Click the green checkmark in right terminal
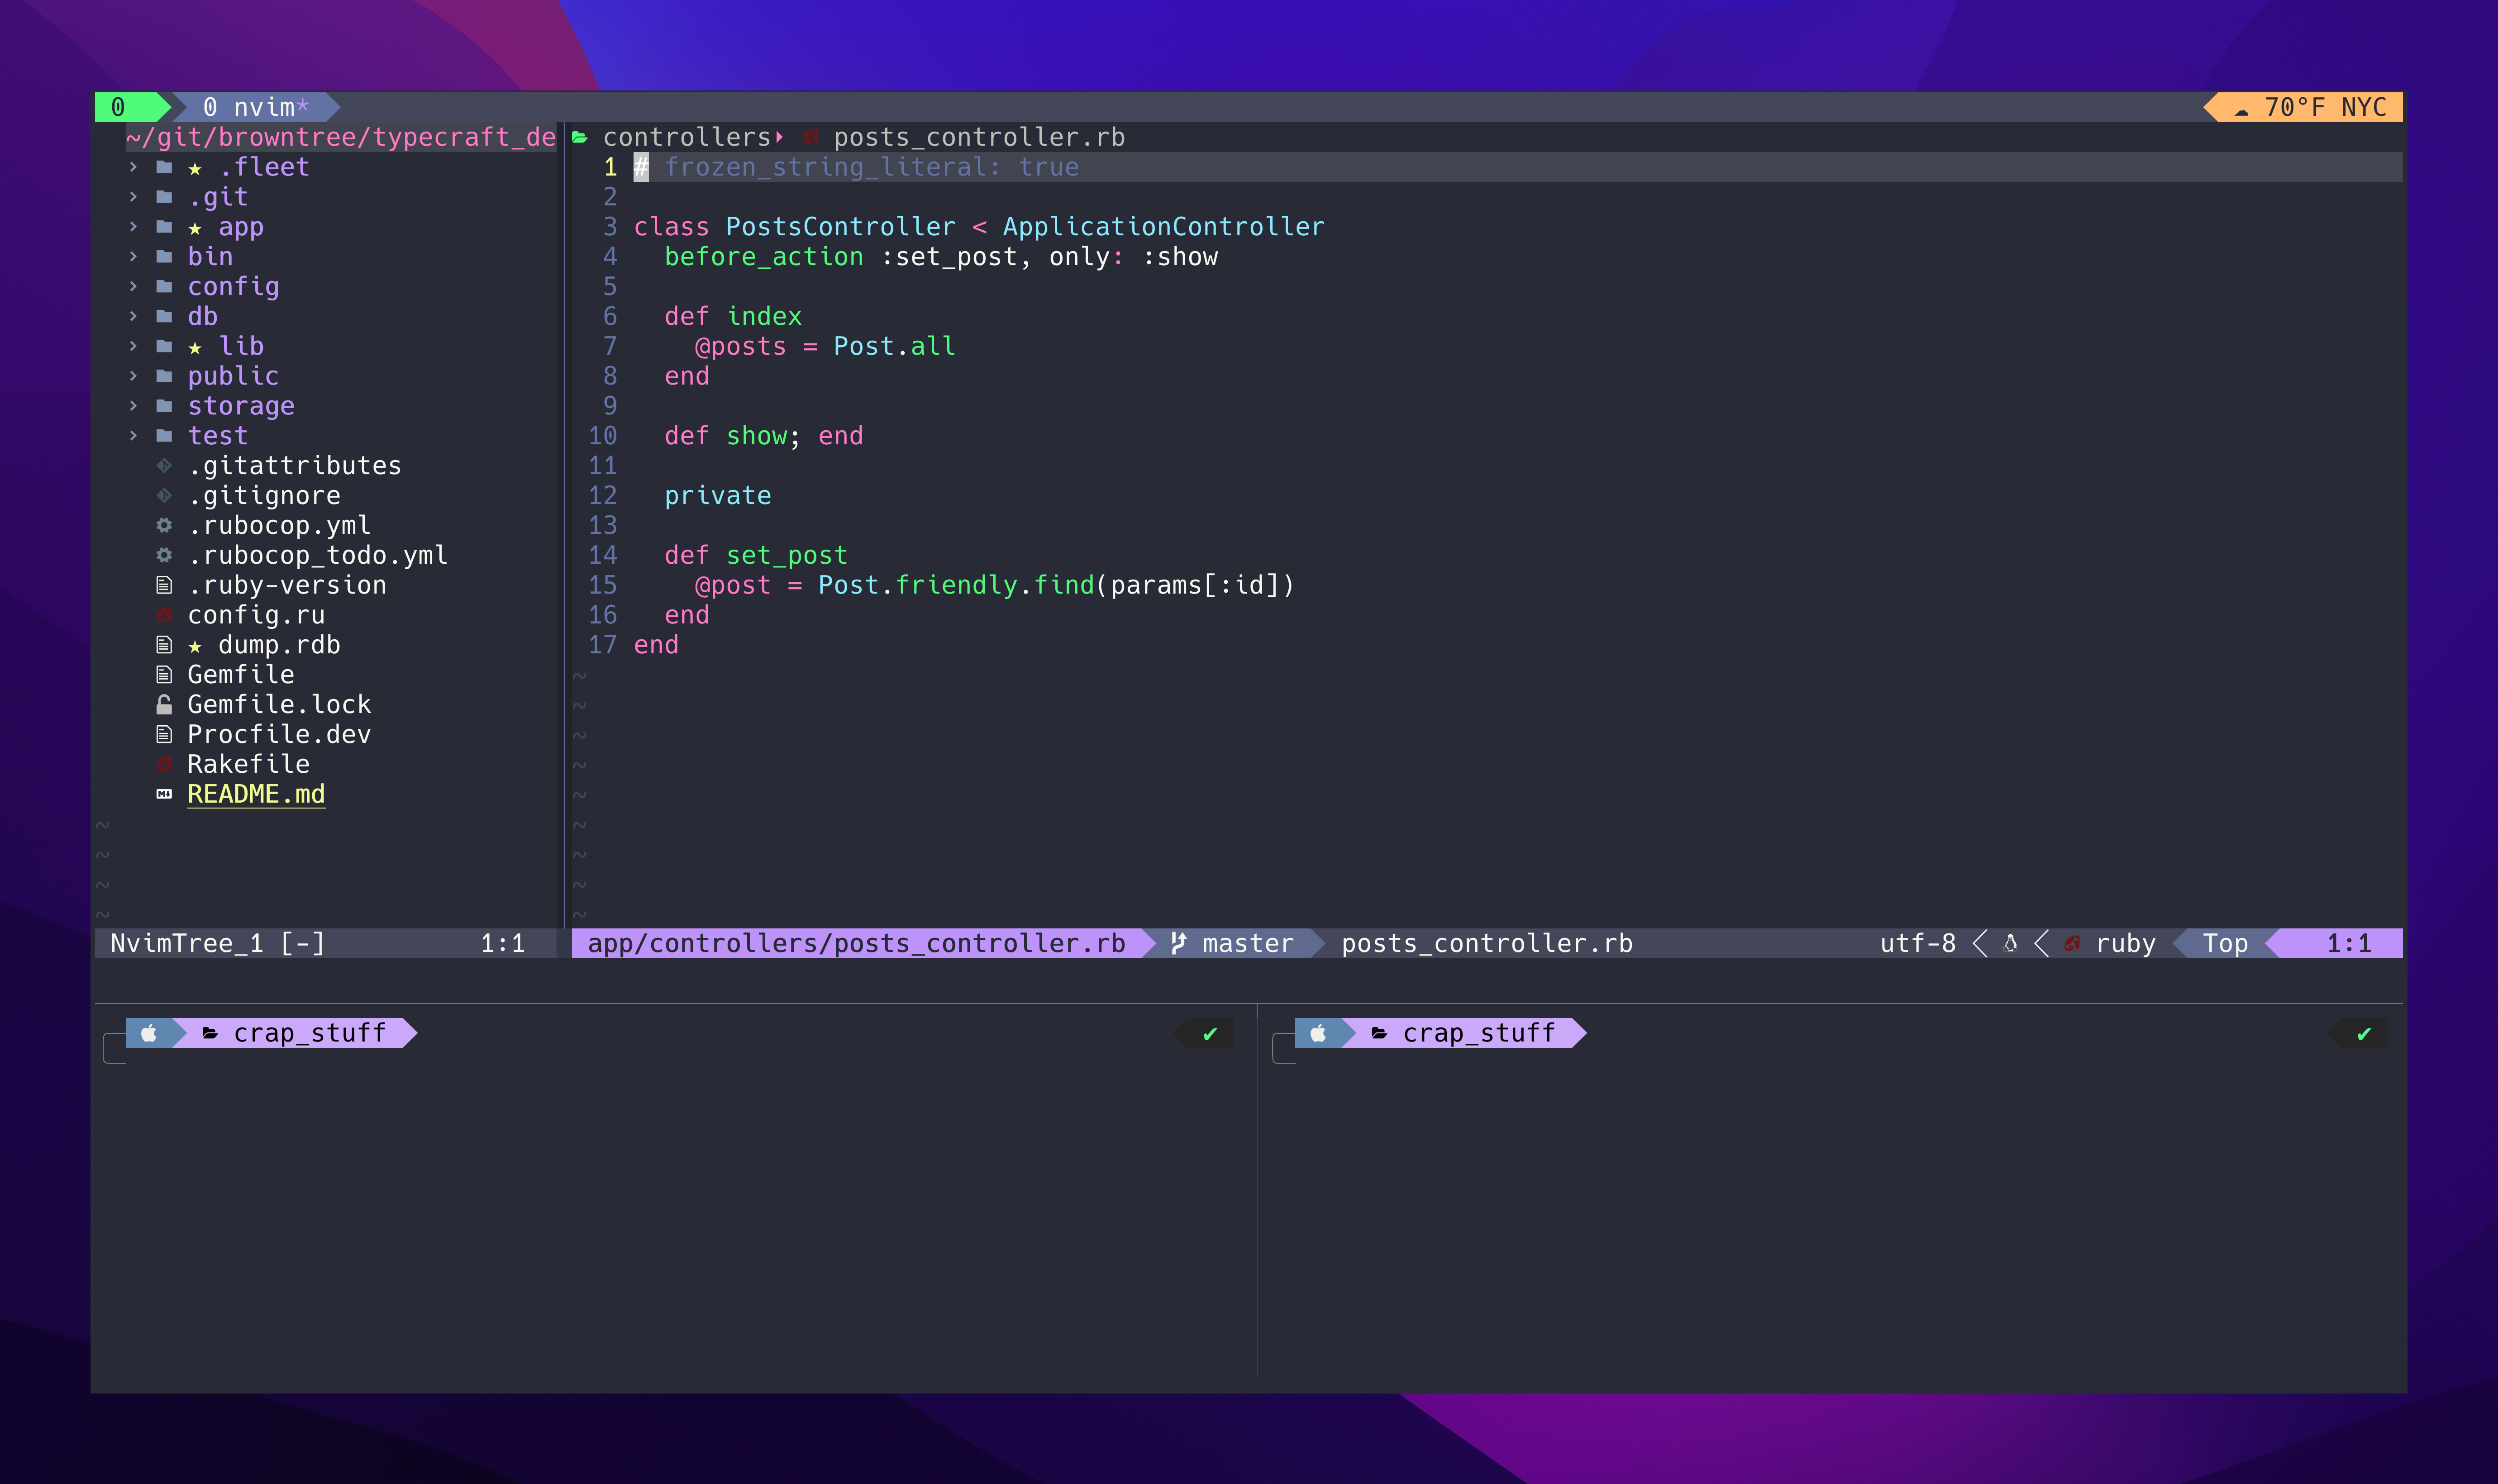 2364,1034
